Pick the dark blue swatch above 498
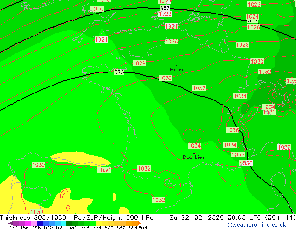The width and height of the screenshot is (296, 229). click(39, 223)
